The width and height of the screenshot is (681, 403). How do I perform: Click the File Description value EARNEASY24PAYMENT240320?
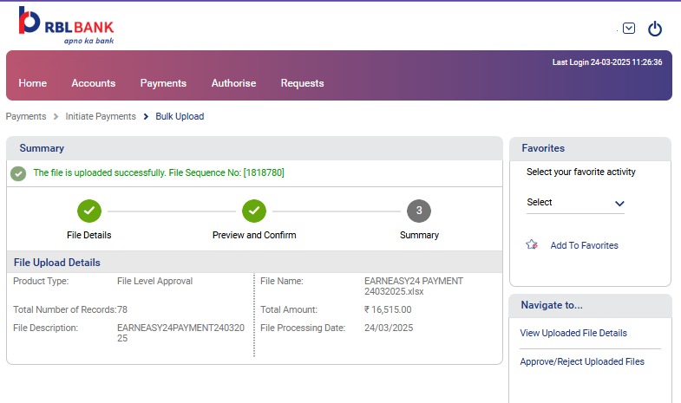(x=180, y=333)
